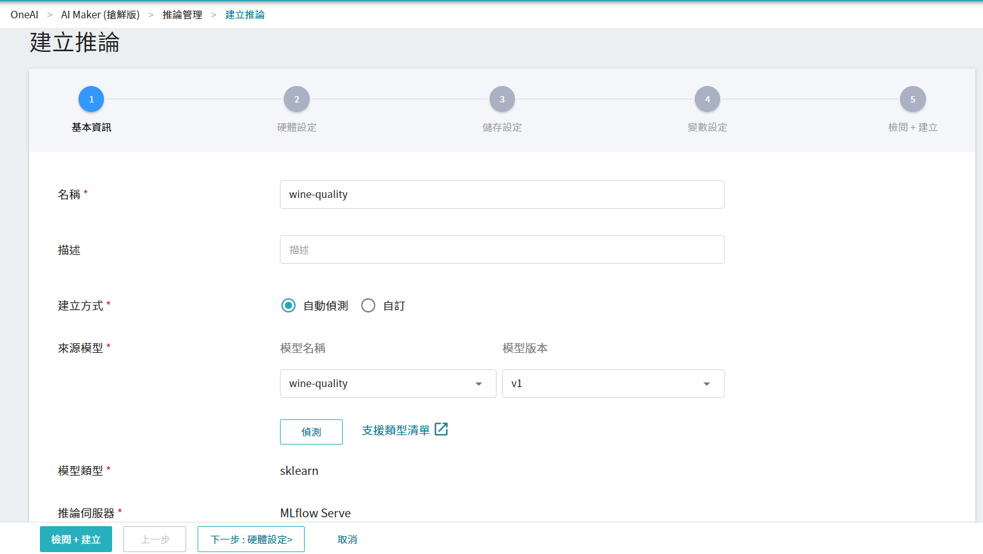
Task: Click the 檢閱 + 建立 button
Action: click(76, 539)
